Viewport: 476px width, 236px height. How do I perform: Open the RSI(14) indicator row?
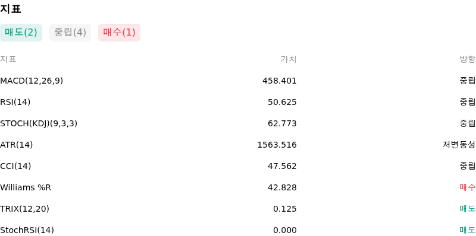[238, 102]
